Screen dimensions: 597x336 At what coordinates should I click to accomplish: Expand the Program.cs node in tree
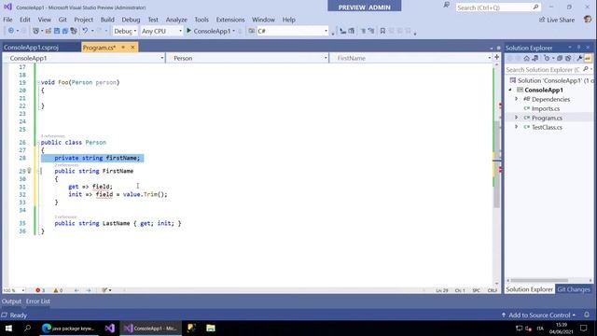pos(517,118)
